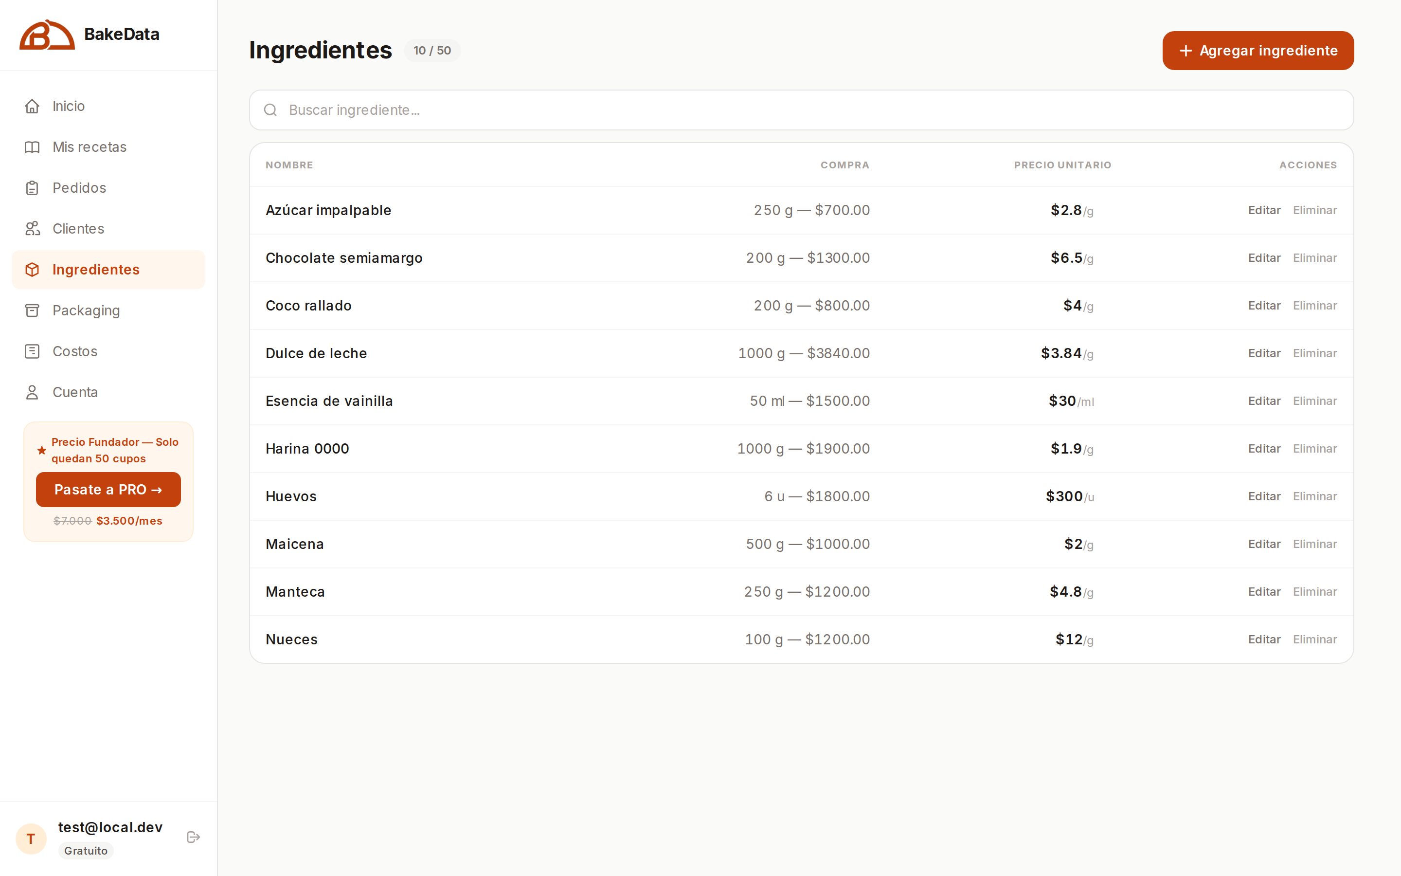Open the Cuenta page
The image size is (1401, 876).
(x=108, y=392)
